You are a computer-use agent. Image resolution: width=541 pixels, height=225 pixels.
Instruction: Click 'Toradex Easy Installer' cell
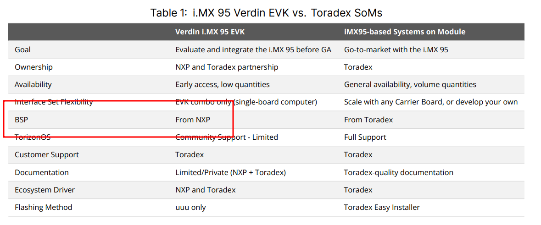[x=382, y=207]
